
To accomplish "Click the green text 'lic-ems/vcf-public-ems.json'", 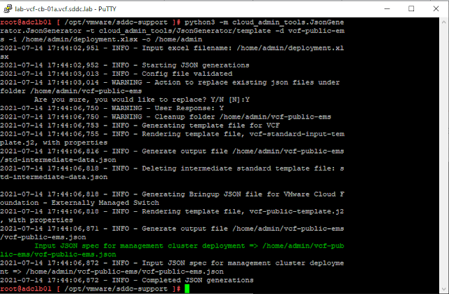I will tap(58, 254).
